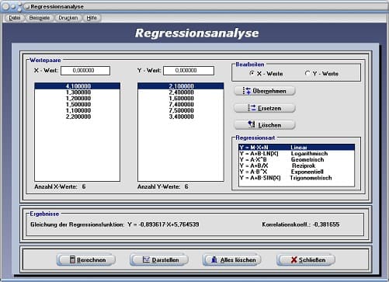Screen dimensions: 389x282
Task: Choose Exponentiell regression type
Action: tap(297, 172)
